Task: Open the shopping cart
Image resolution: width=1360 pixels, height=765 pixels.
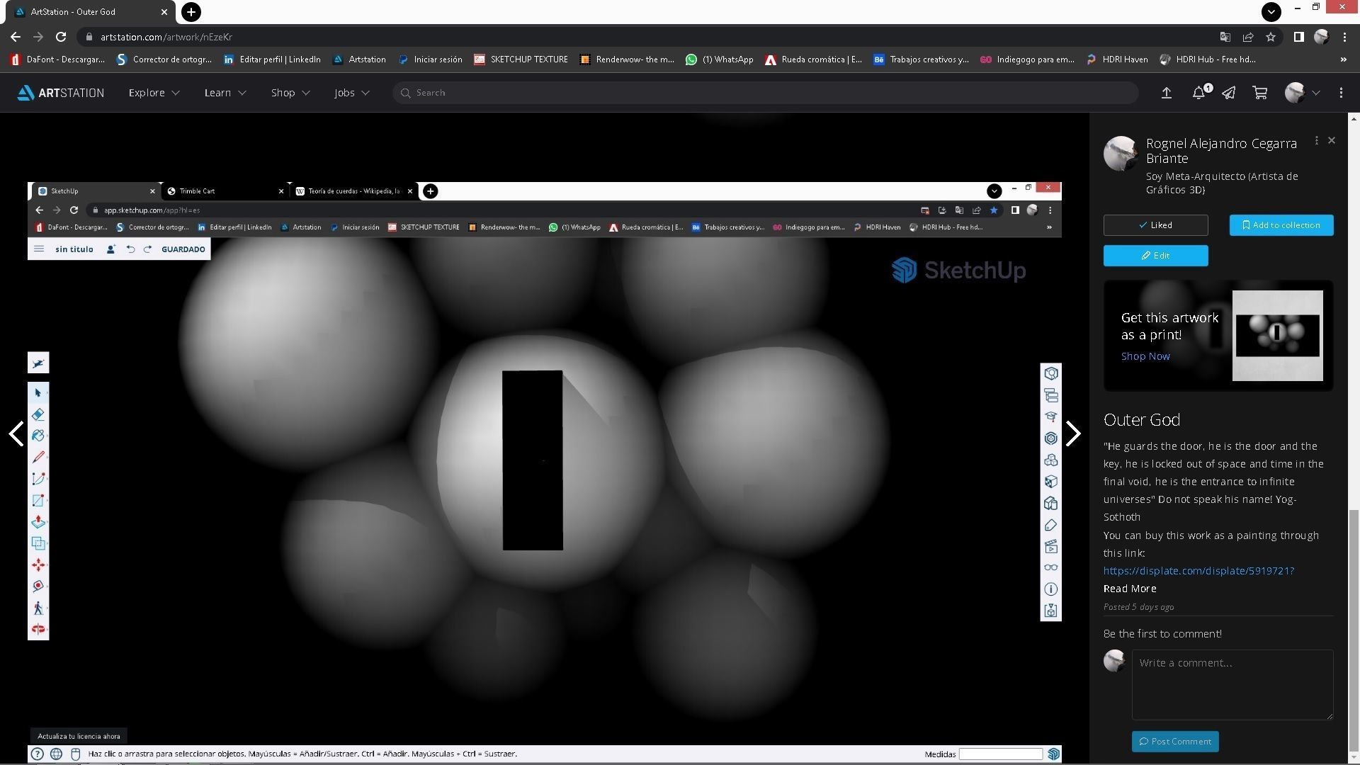Action: 1259,93
